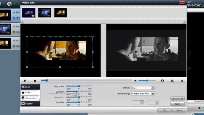Click the horizontal flip icon

172,81
